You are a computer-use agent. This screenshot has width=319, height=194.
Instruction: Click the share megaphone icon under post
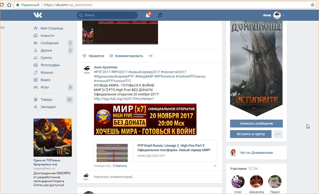tap(150, 56)
